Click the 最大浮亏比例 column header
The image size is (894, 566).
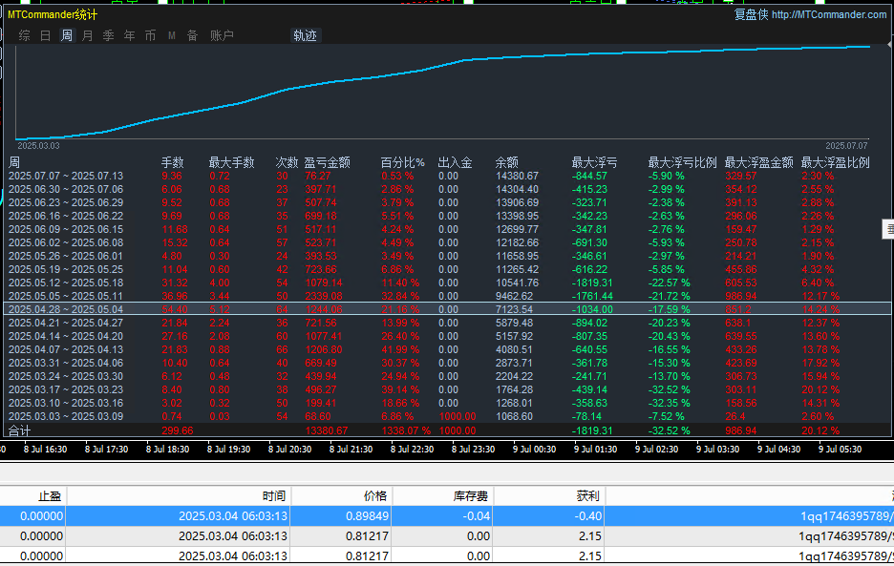(682, 162)
